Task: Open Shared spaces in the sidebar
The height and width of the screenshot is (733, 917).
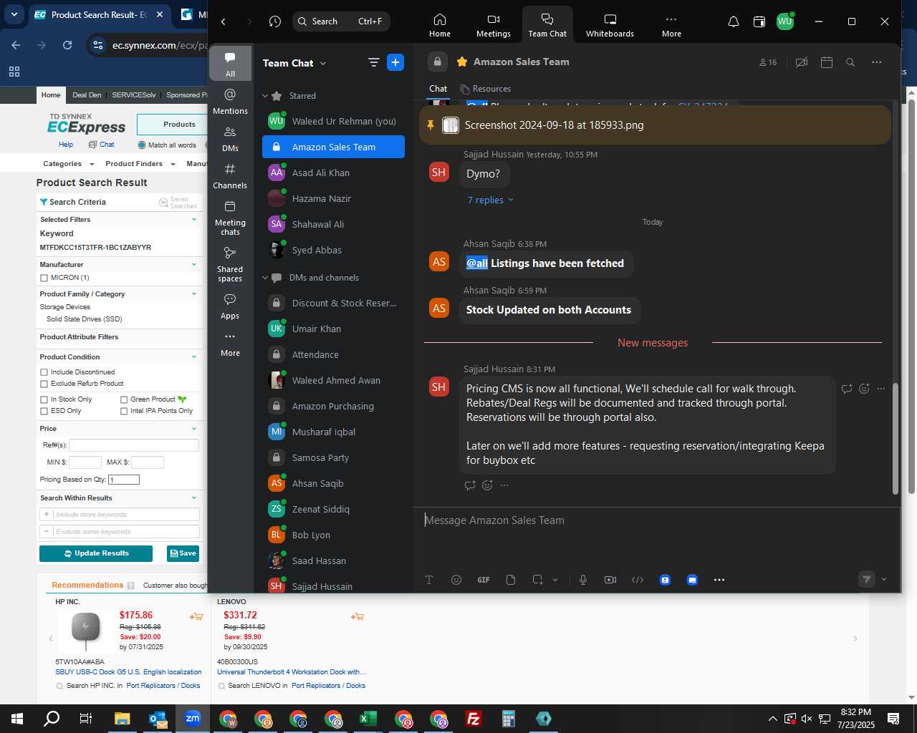Action: coord(230,264)
